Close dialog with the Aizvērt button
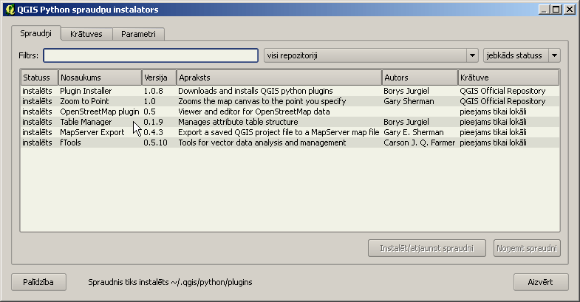The height and width of the screenshot is (302, 580). click(540, 282)
